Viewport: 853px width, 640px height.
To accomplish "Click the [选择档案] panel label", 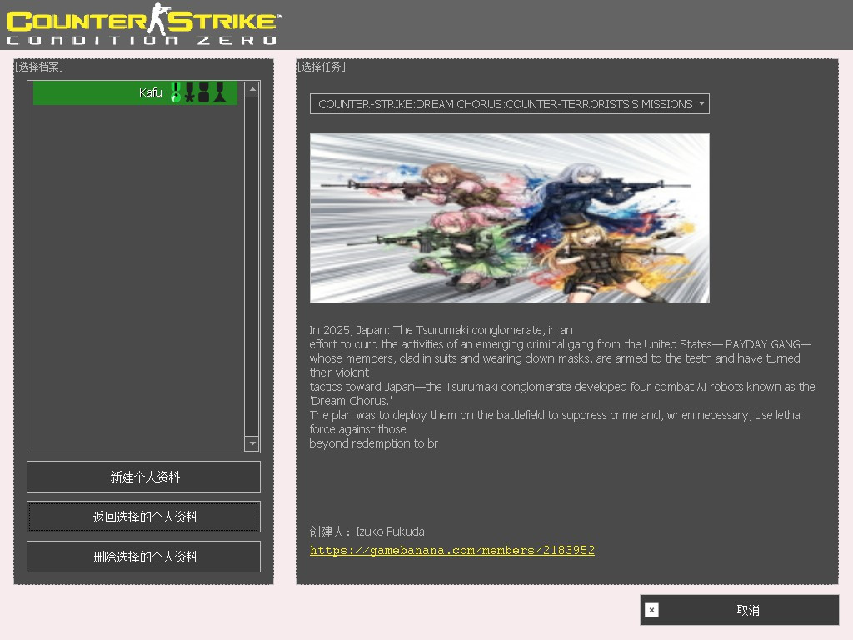I will (38, 67).
